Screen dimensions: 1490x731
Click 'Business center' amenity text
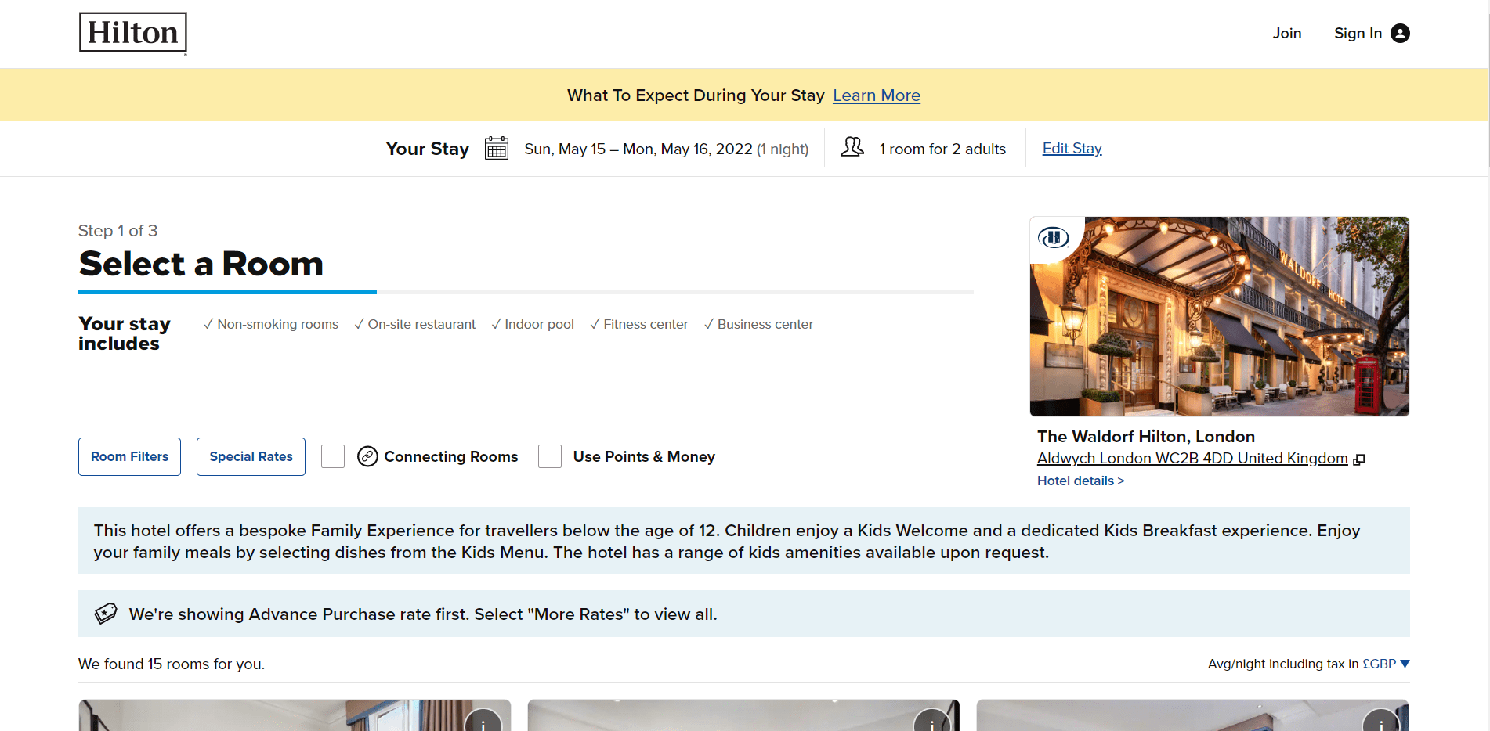click(765, 324)
